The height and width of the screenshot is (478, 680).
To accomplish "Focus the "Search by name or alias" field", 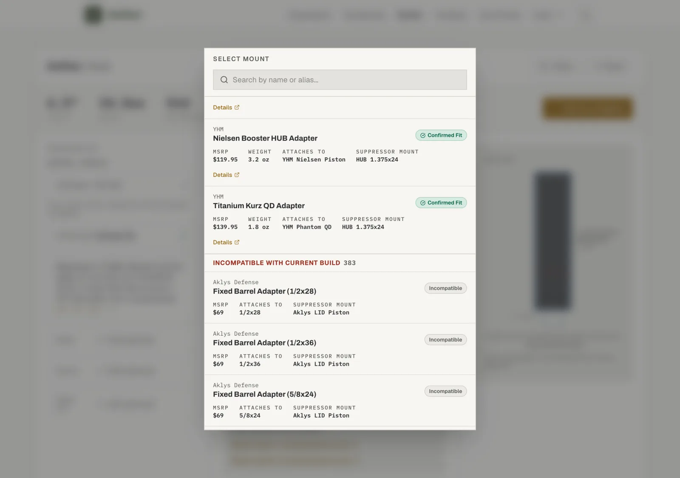I will pyautogui.click(x=340, y=80).
